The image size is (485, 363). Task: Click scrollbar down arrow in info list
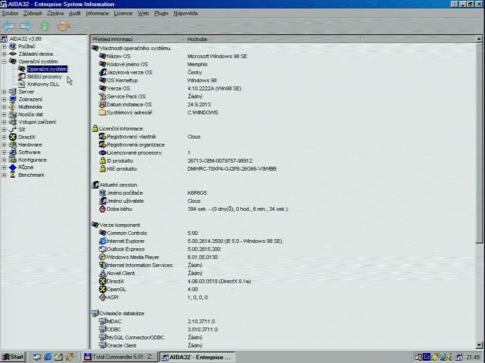click(x=479, y=346)
